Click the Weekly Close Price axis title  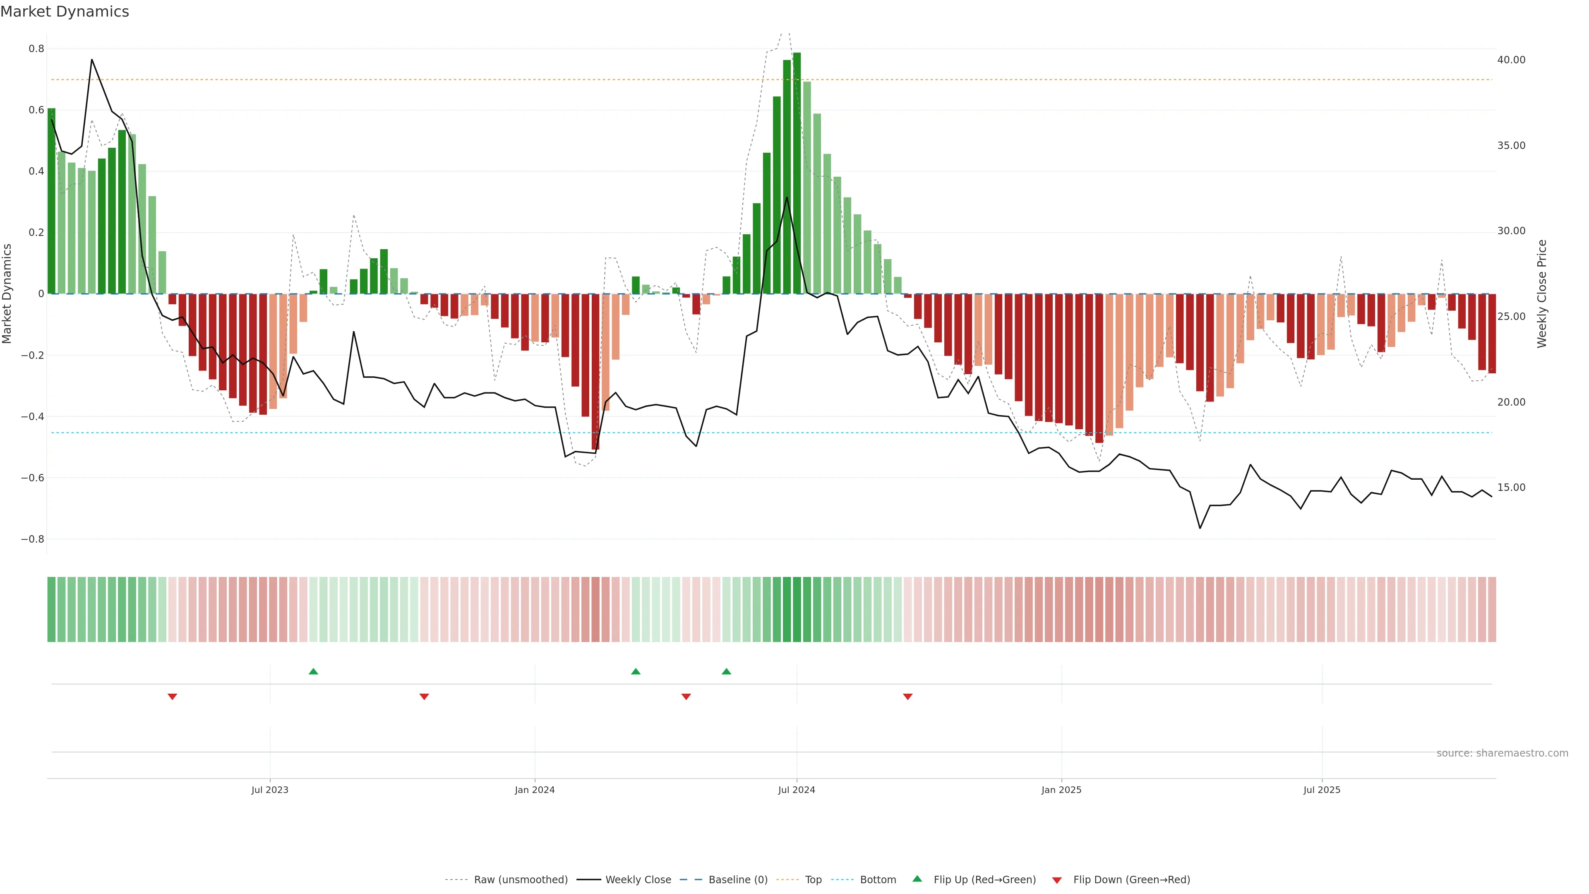[1542, 294]
